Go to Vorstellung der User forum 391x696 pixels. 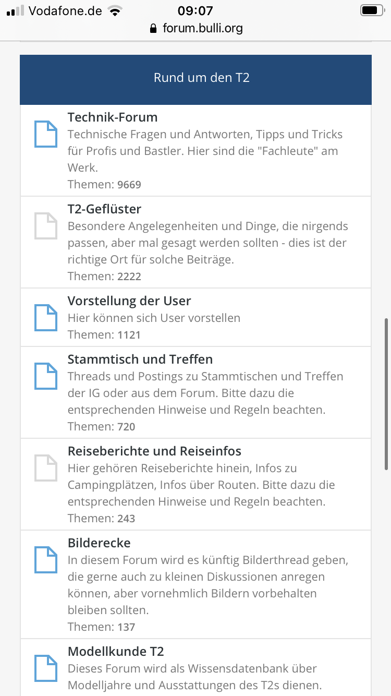tap(129, 301)
